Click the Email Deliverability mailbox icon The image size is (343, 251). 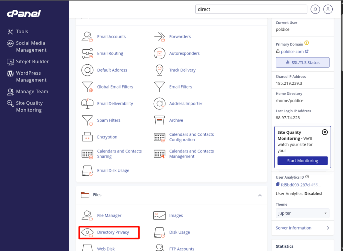click(x=87, y=104)
